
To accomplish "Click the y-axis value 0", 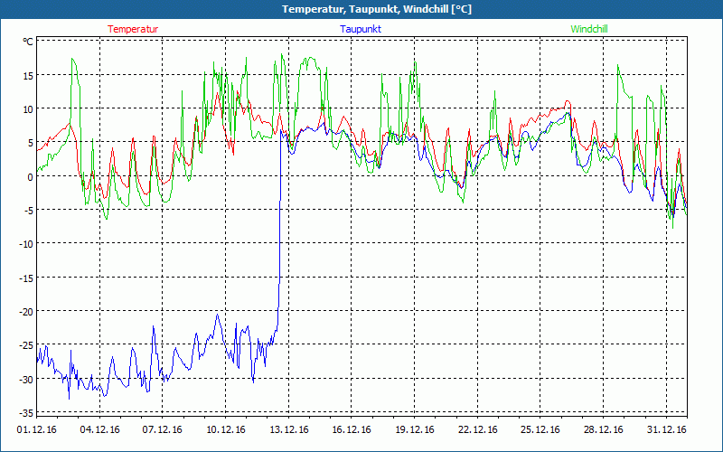I will [31, 176].
